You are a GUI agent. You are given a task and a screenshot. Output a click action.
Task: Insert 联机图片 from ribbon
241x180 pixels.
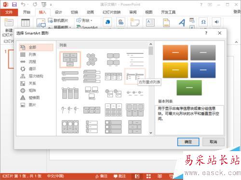coord(58,21)
